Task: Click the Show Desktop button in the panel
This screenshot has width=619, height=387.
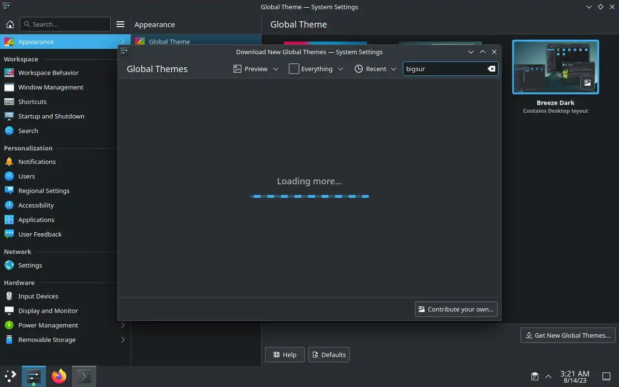Action: pyautogui.click(x=606, y=376)
